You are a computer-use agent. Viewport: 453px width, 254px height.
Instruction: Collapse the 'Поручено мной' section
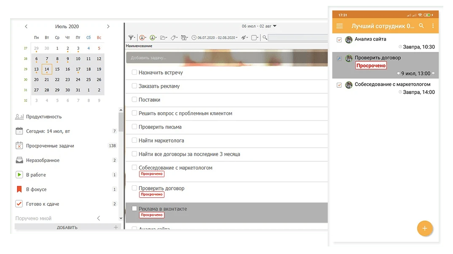coord(98,218)
